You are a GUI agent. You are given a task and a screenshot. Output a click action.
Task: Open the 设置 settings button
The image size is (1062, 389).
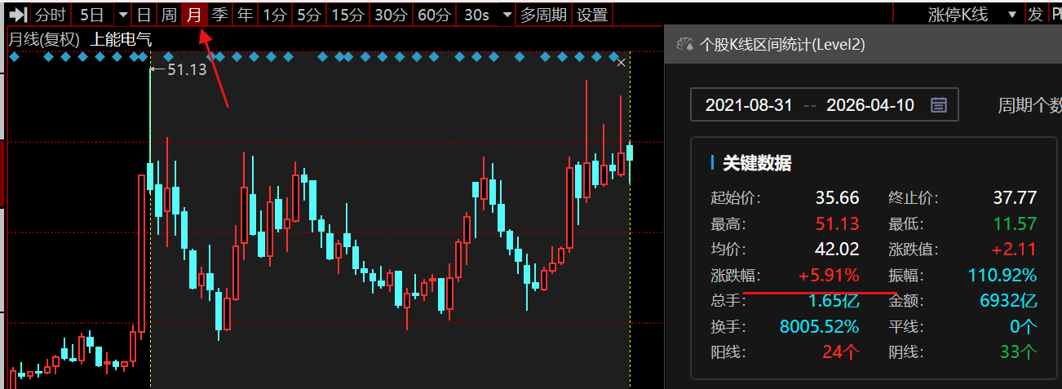point(592,15)
